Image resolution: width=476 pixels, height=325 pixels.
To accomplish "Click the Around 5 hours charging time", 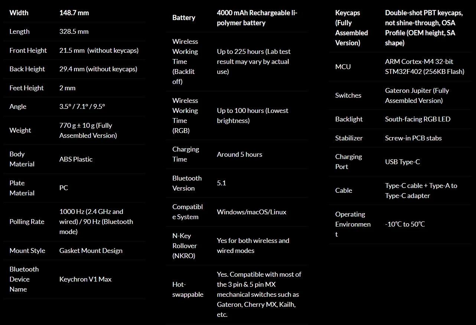I will click(x=239, y=155).
